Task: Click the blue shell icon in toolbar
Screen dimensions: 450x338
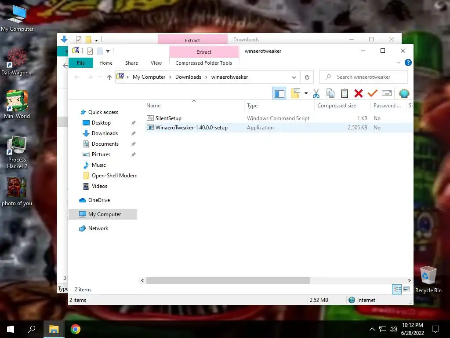Action: pos(404,93)
